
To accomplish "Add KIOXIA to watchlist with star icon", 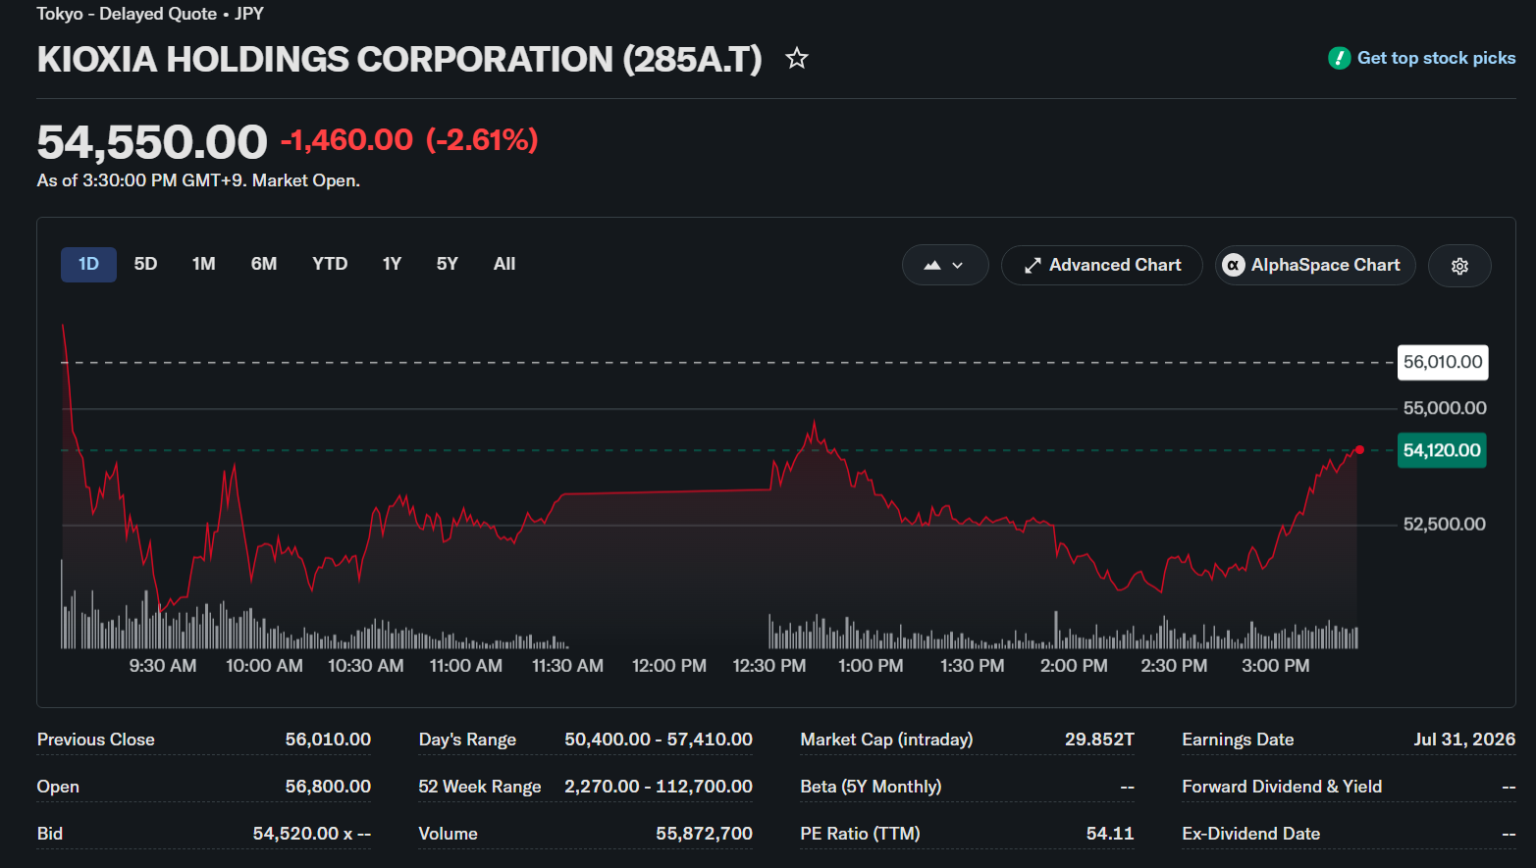I will [x=797, y=59].
